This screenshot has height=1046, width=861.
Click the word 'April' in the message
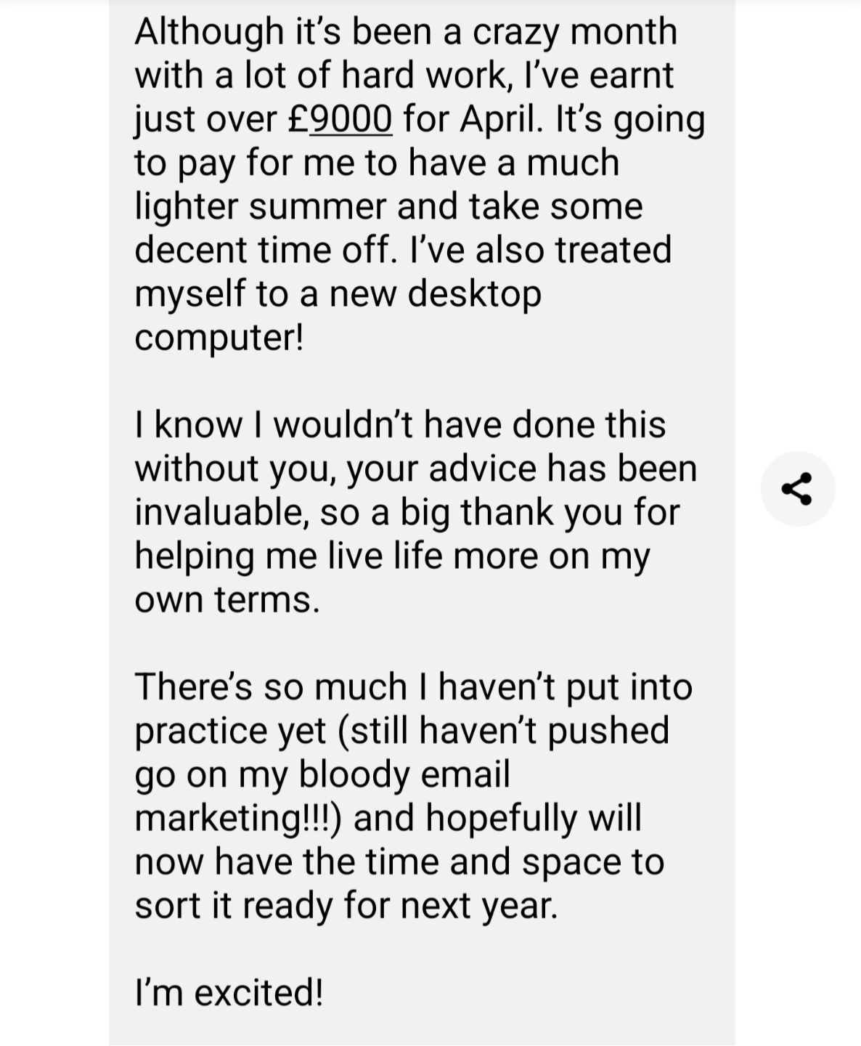500,120
